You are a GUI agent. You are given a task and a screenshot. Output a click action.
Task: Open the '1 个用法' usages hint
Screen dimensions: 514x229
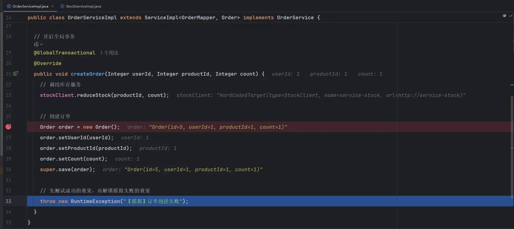pos(109,53)
